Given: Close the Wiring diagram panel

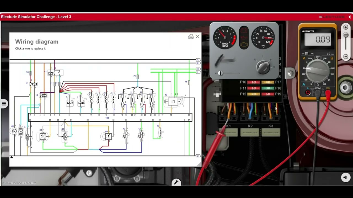Looking at the screenshot, I should [x=197, y=37].
